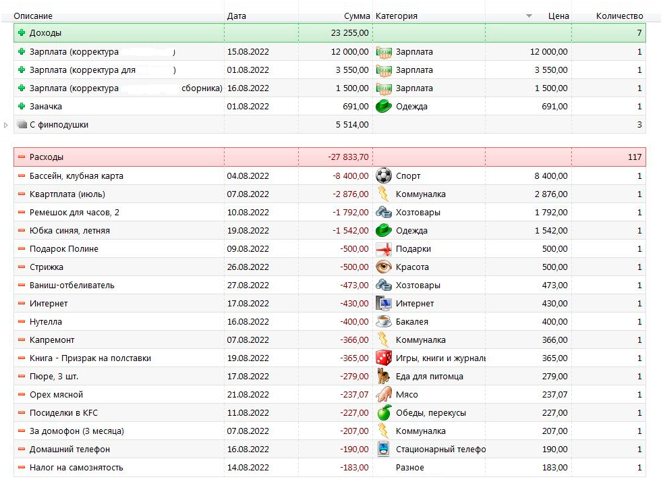The height and width of the screenshot is (490, 661).
Task: Click the red minus icon beside Интернет description
Action: [x=22, y=303]
